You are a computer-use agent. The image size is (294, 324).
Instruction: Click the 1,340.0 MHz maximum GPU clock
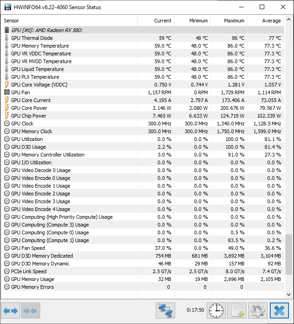click(x=230, y=124)
